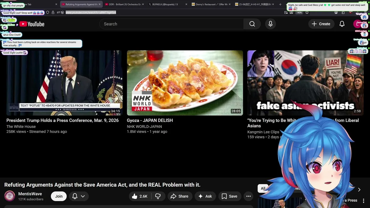This screenshot has height=208, width=370.
Task: Click the MentisWave channel avatar
Action: pos(10,196)
